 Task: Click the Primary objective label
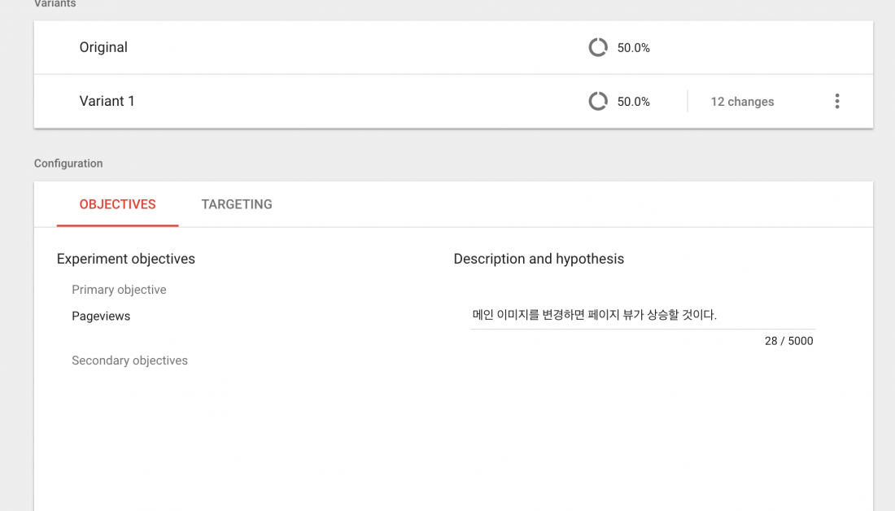point(119,290)
